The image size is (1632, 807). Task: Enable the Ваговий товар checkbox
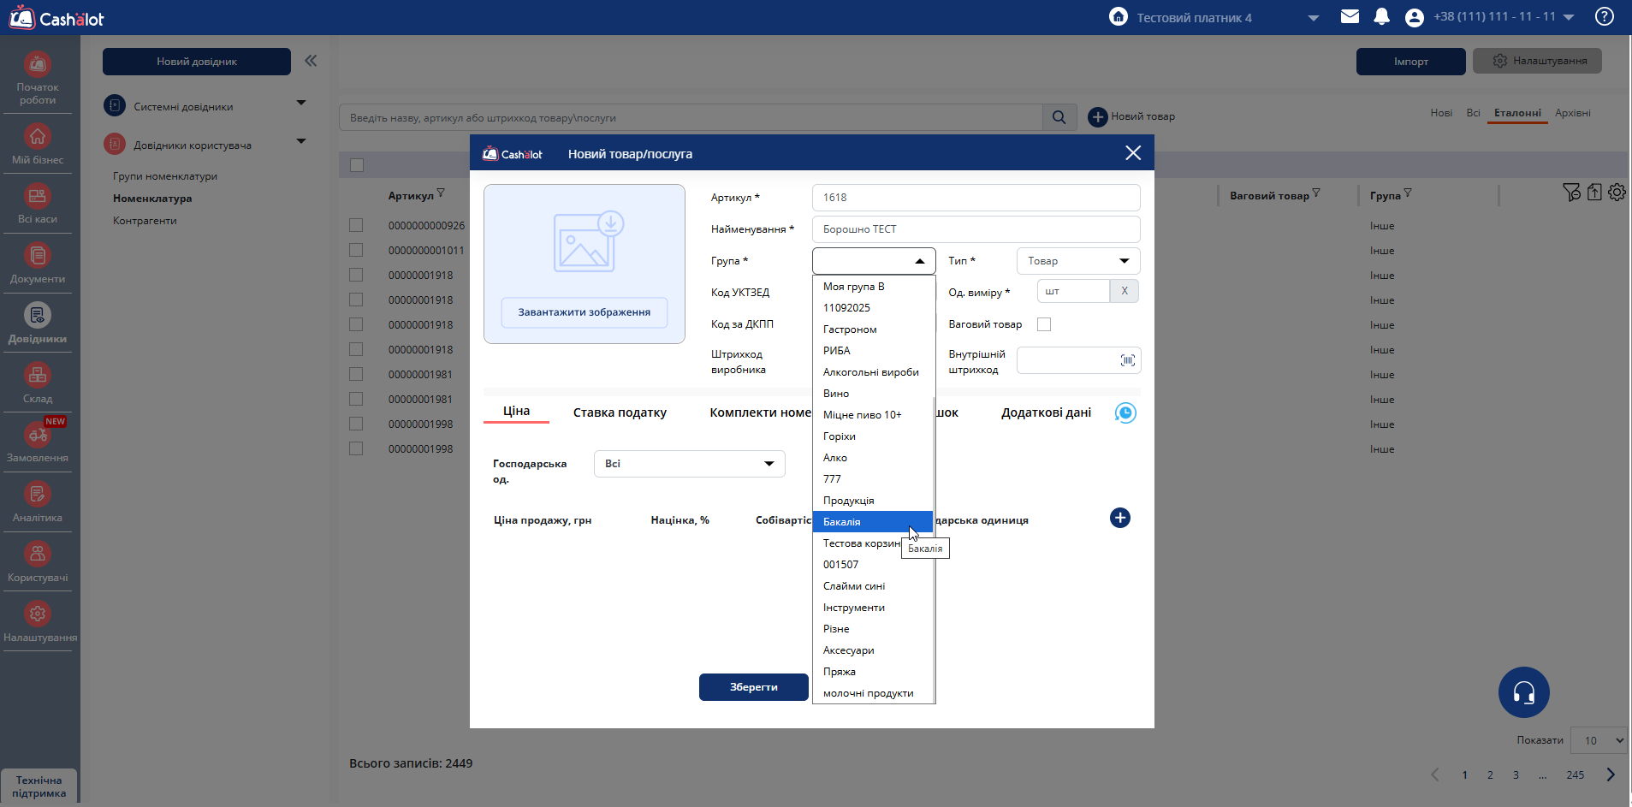[x=1044, y=324]
